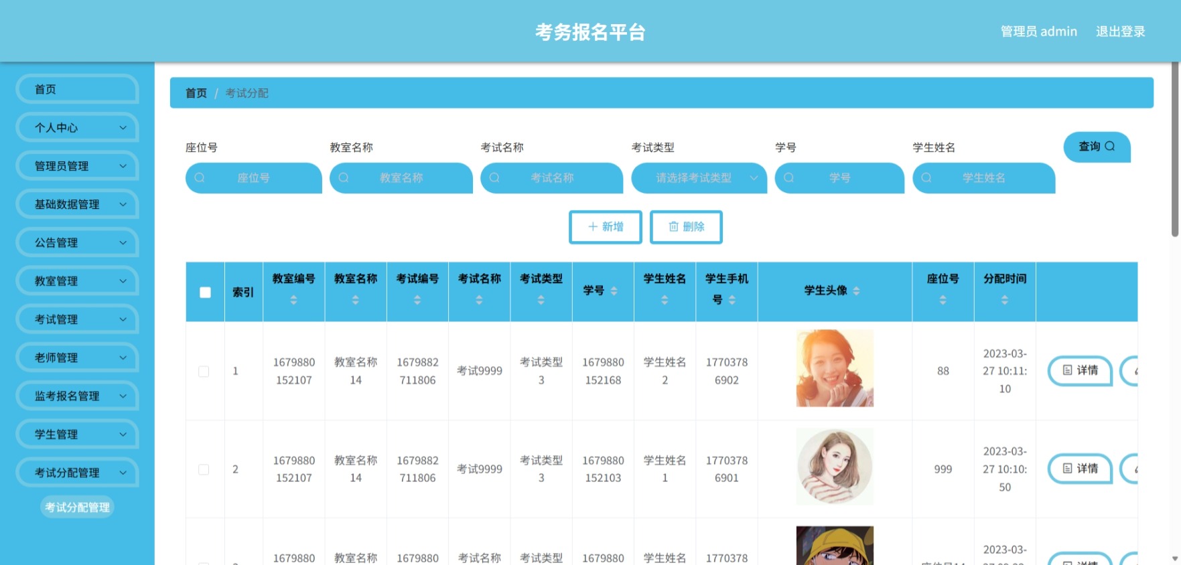1181x565 pixels.
Task: Open the 请选择考试类型 dropdown
Action: (x=699, y=178)
